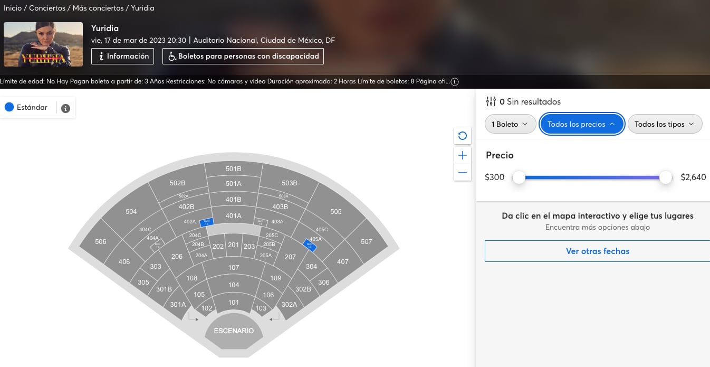Click the accessibility icon on the discapacidad button
The height and width of the screenshot is (367, 710).
[x=172, y=55]
